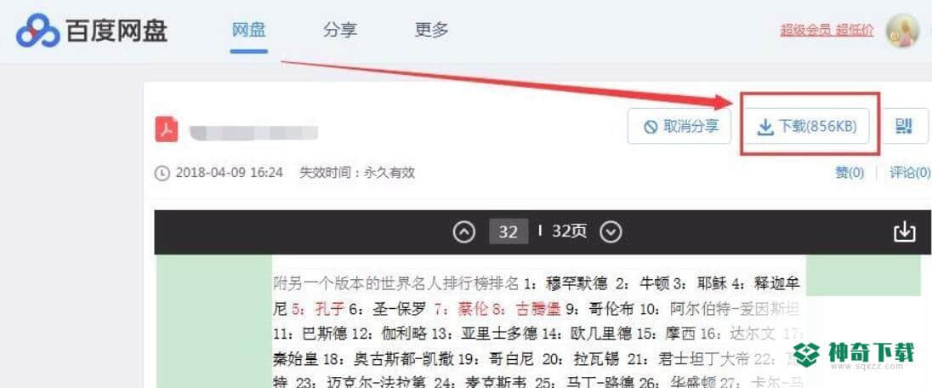This screenshot has height=388, width=932.
Task: Open the 评论(0) comments
Action: [909, 173]
